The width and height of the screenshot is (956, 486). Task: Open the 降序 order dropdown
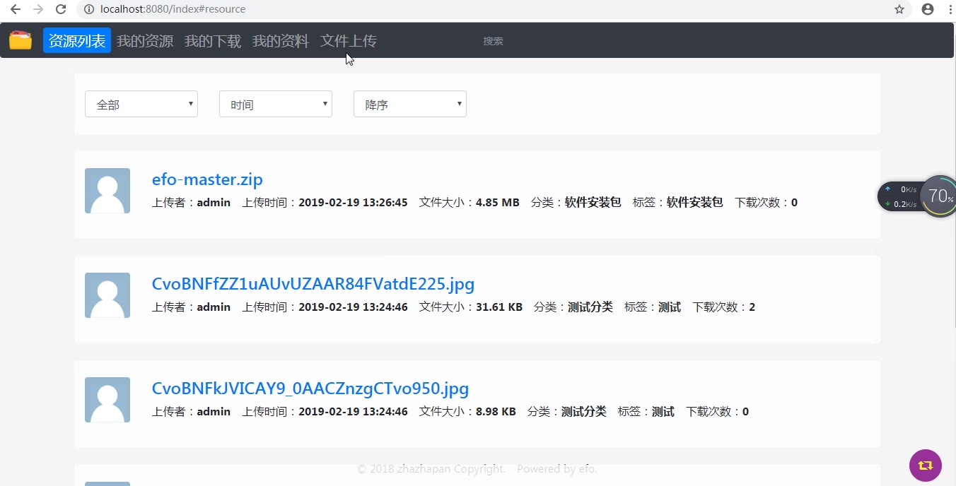[x=410, y=104]
